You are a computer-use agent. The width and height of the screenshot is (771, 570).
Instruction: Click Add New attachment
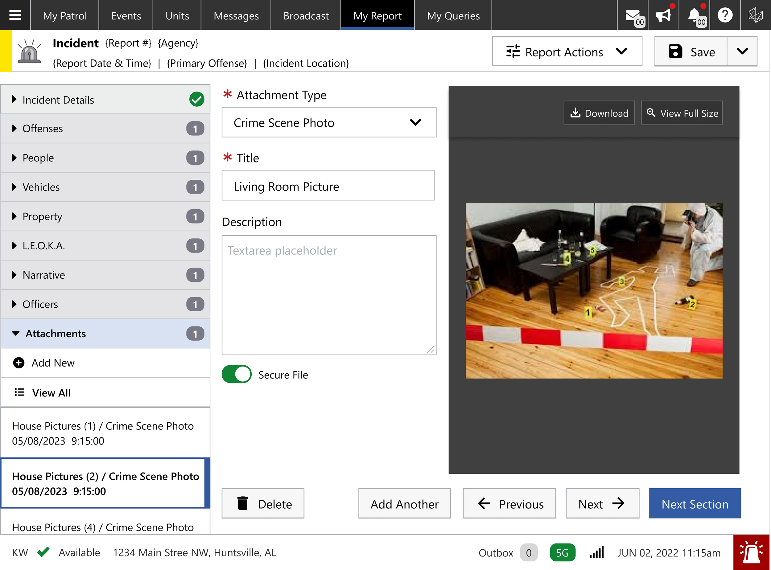point(105,363)
